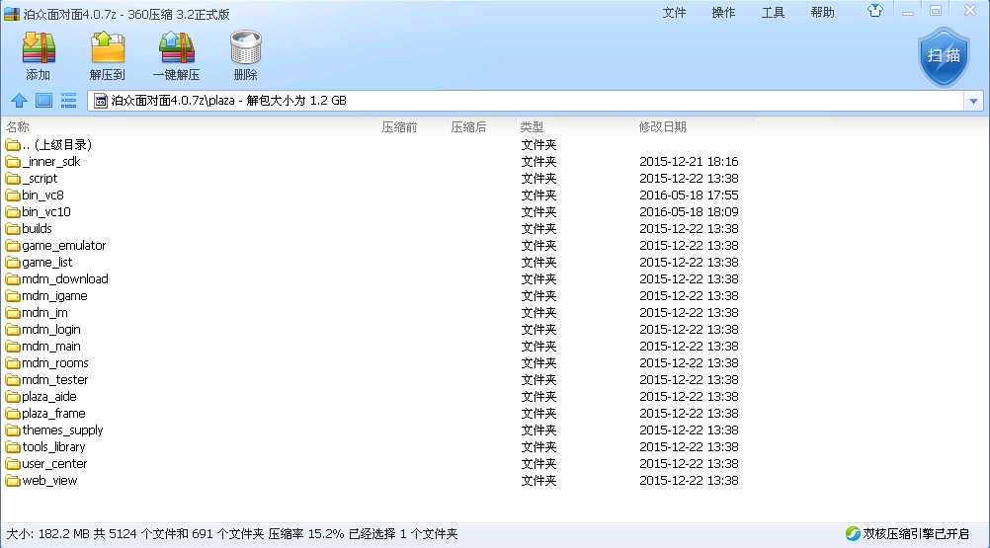The image size is (990, 548).
Task: Click the status bar size summary text
Action: click(x=232, y=533)
